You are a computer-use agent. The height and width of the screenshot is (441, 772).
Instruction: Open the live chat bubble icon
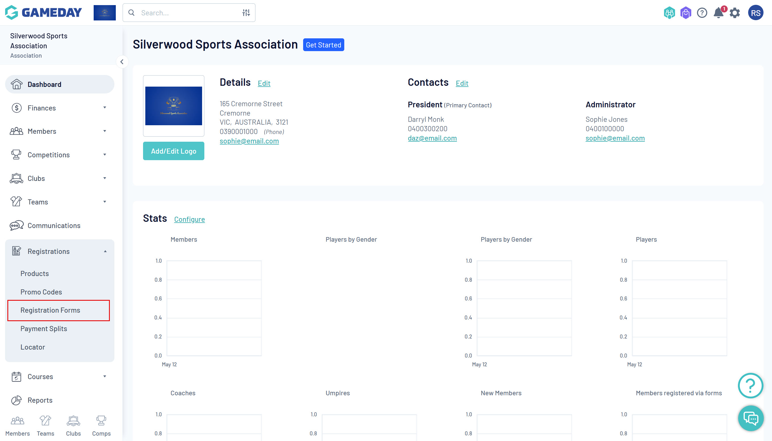point(751,419)
